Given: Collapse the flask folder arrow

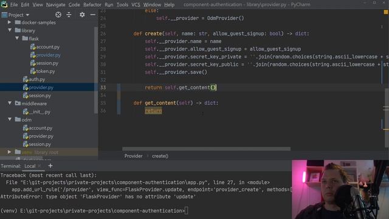Looking at the screenshot, I should [17, 38].
